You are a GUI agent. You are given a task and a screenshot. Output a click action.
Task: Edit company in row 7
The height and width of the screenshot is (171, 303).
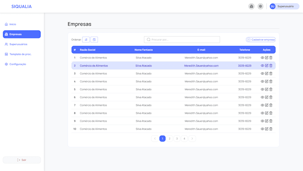tap(266, 105)
